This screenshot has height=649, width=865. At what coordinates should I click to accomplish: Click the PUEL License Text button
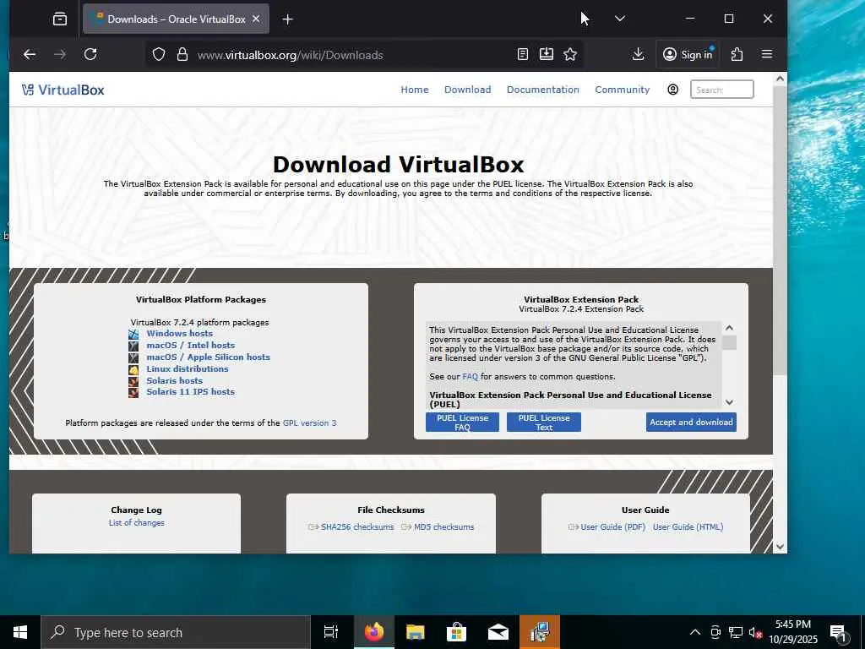pyautogui.click(x=543, y=423)
